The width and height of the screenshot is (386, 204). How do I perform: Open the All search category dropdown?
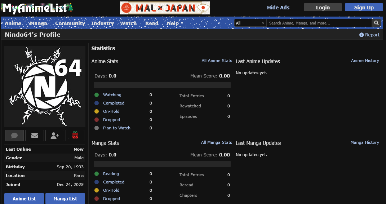pos(250,23)
